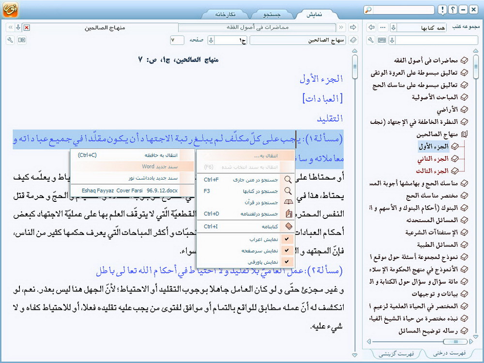Click the book icon for المسائل الطبية
The width and height of the screenshot is (484, 363).
464,244
